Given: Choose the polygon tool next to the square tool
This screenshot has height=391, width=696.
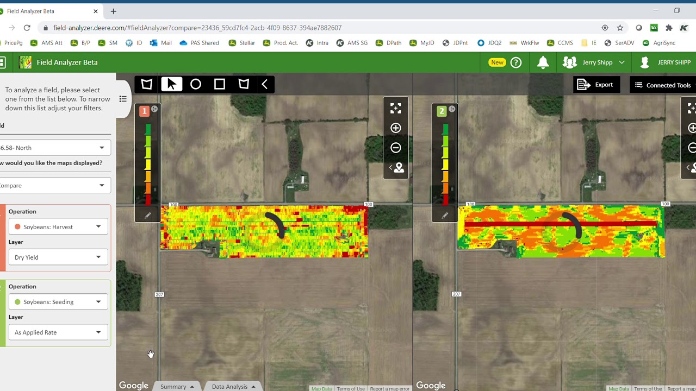Looking at the screenshot, I should [244, 84].
